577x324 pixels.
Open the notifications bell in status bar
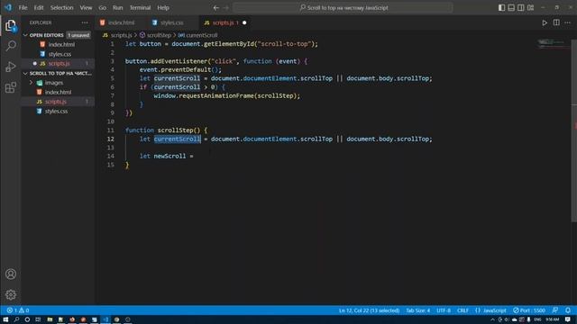[x=568, y=310]
